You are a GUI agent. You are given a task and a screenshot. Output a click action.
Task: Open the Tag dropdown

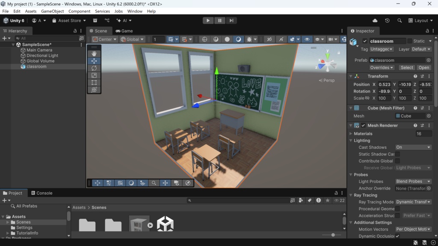pyautogui.click(x=381, y=49)
